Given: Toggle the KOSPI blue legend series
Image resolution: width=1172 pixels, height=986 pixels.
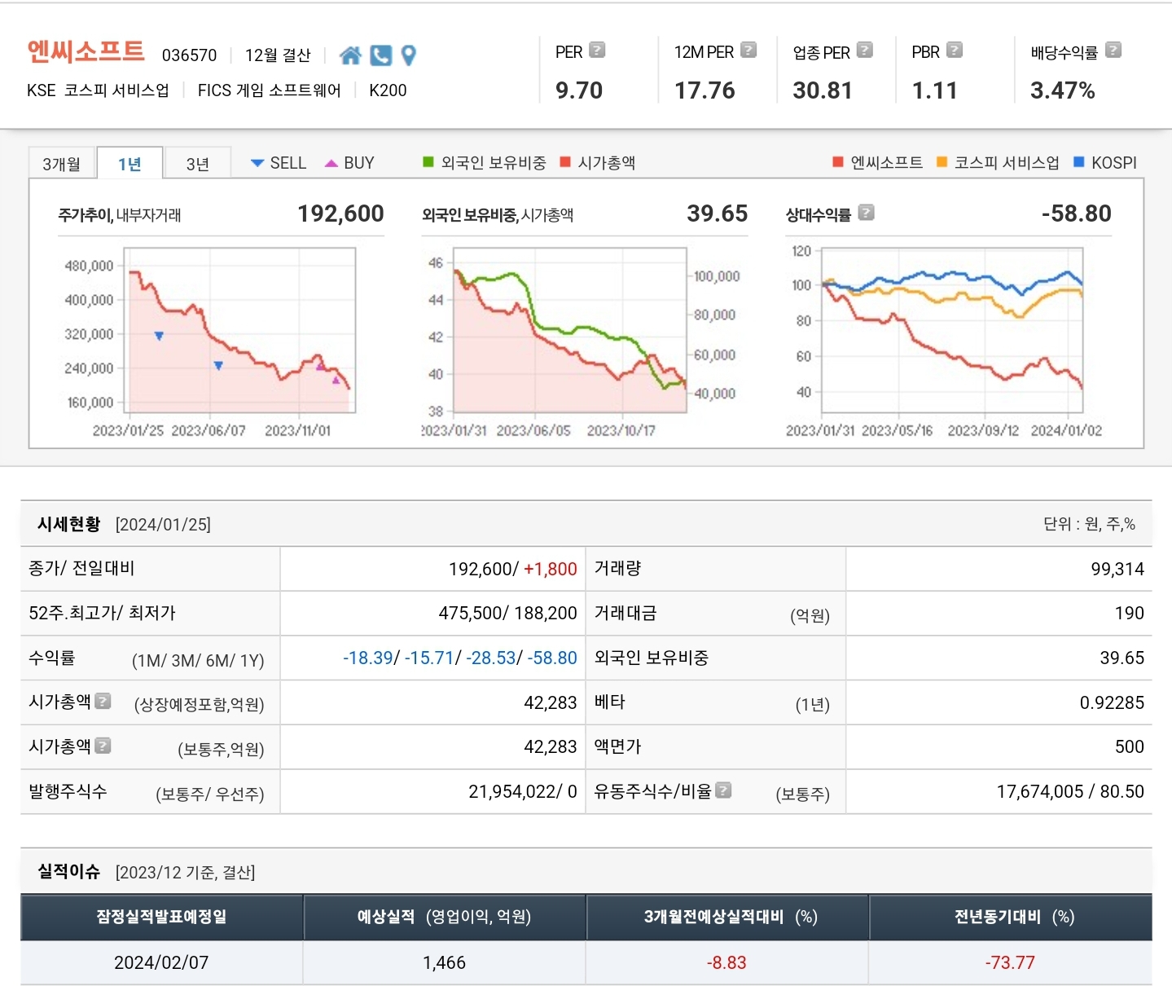Looking at the screenshot, I should click(1105, 163).
